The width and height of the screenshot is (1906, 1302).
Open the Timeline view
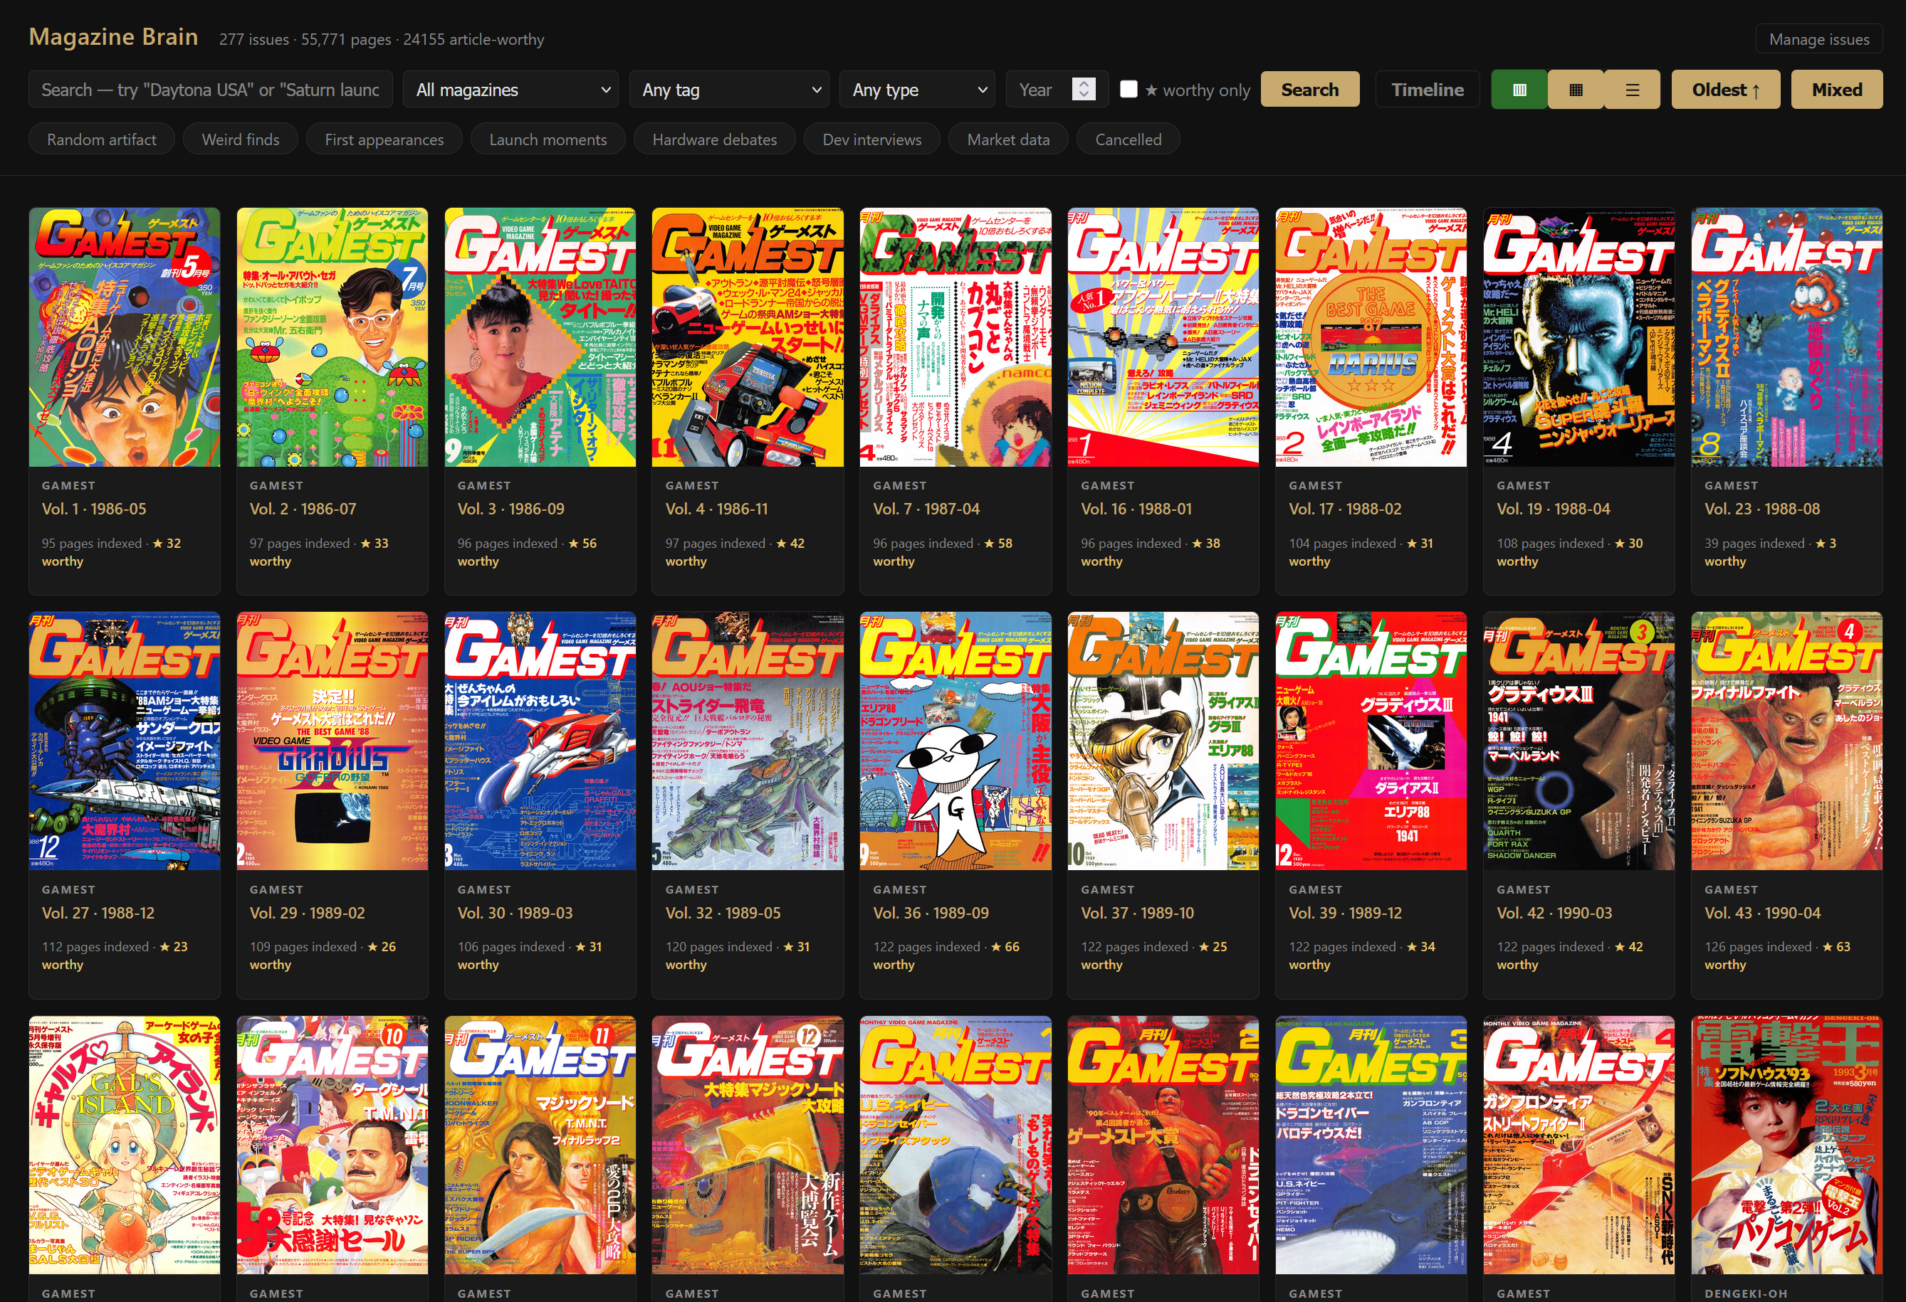point(1426,90)
